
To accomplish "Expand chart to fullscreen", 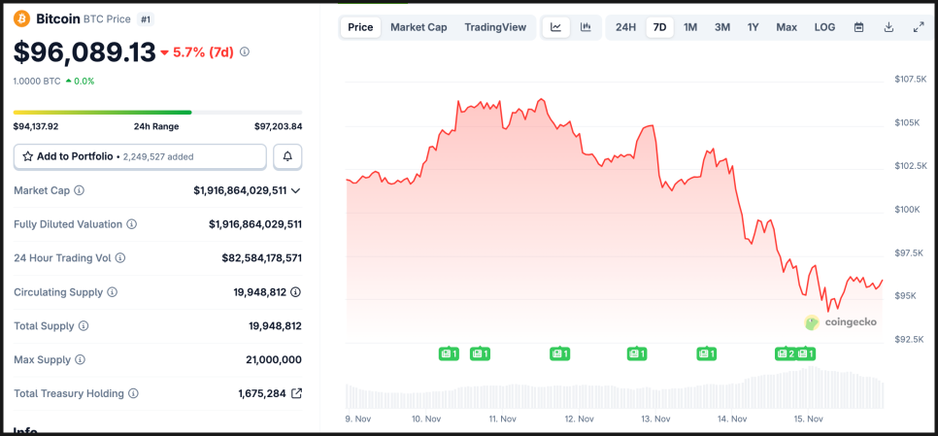I will coord(919,27).
